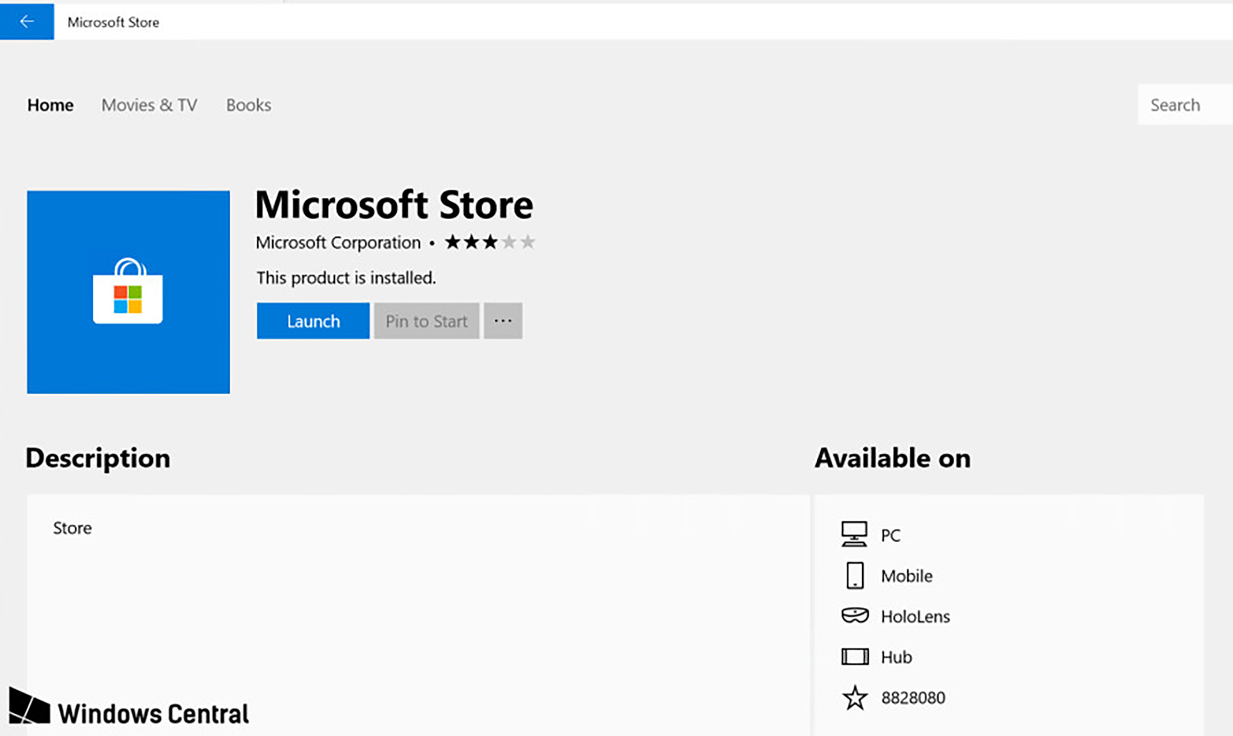Click the star rating icon for 8828080

tap(854, 696)
